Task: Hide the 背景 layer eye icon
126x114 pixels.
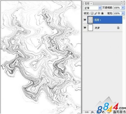Action: [85, 28]
